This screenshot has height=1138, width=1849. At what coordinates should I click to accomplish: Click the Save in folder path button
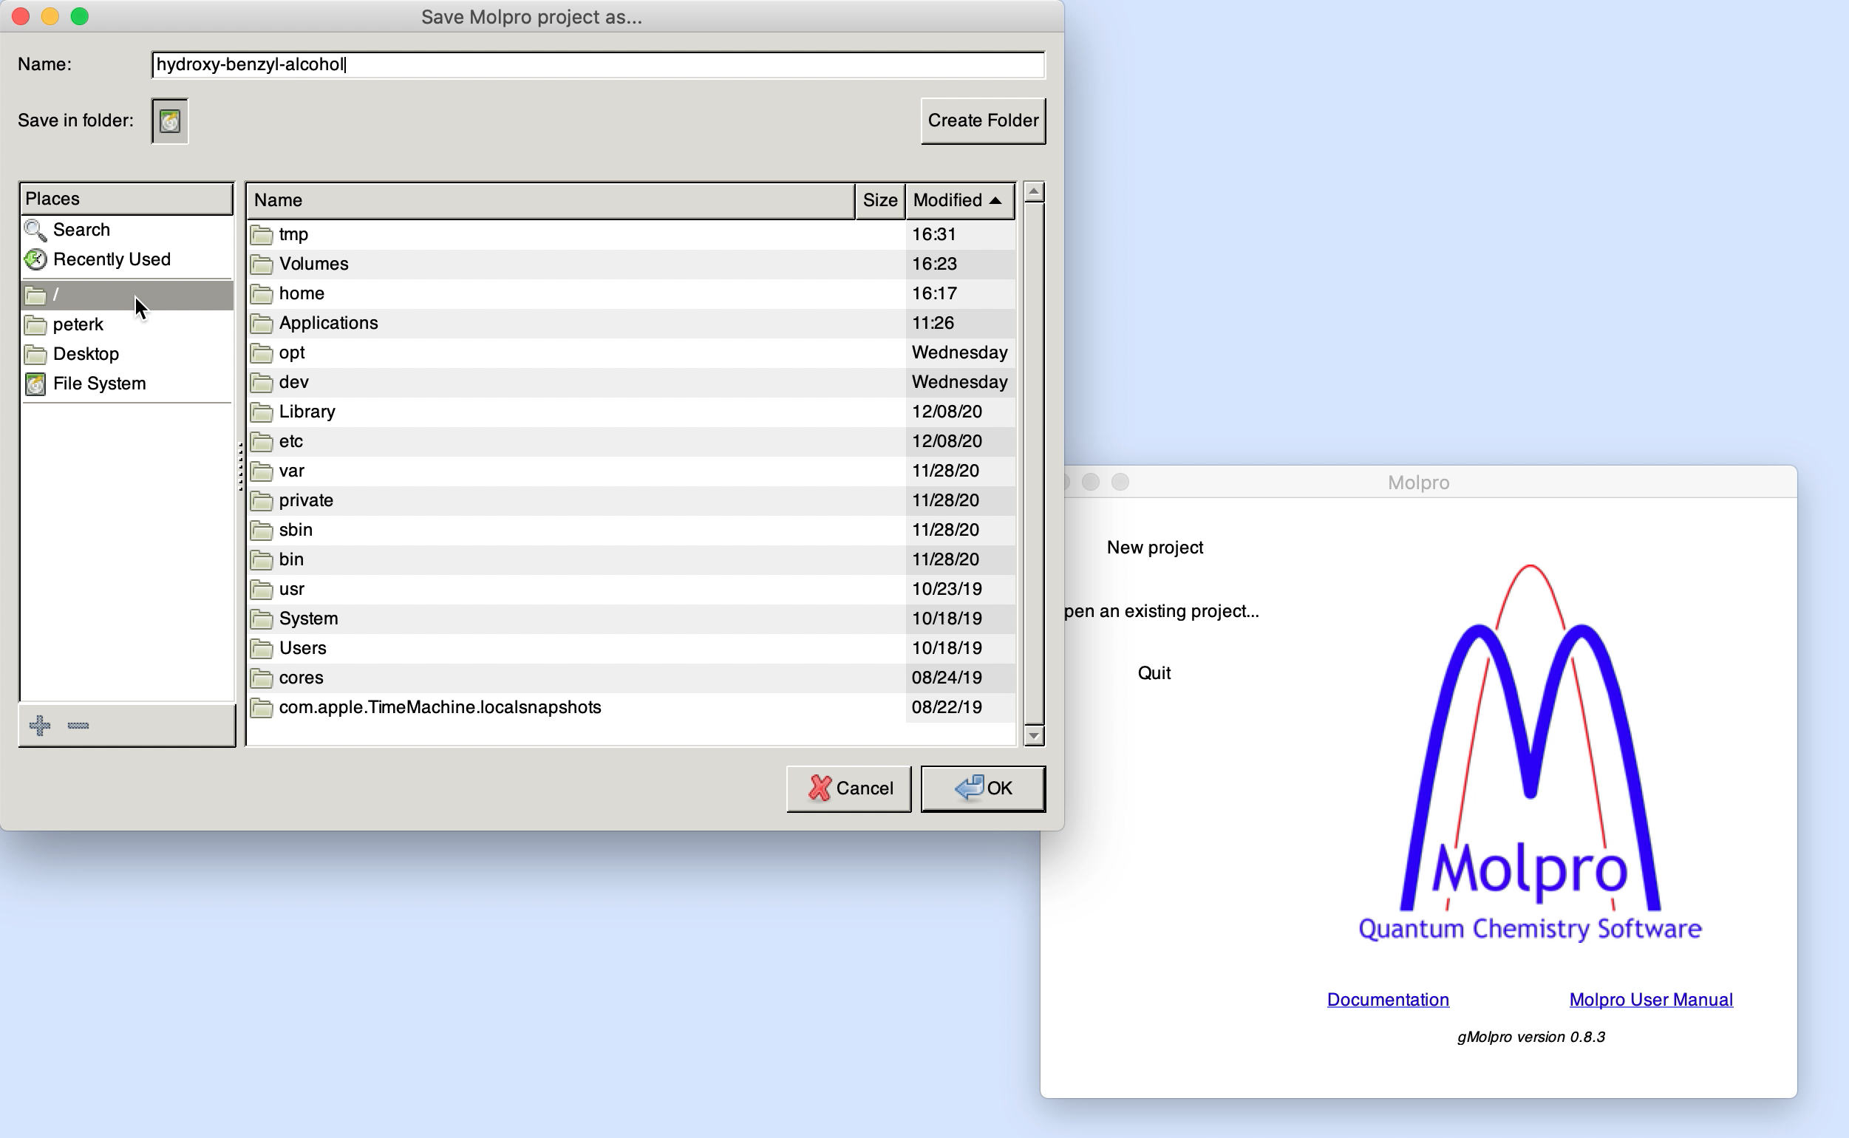click(x=170, y=121)
